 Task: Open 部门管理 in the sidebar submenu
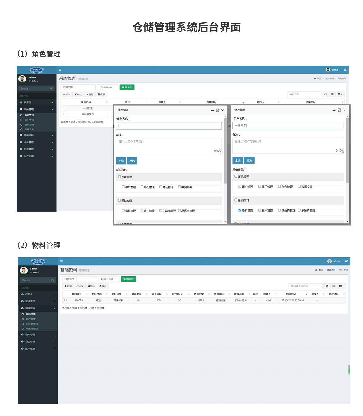29,120
